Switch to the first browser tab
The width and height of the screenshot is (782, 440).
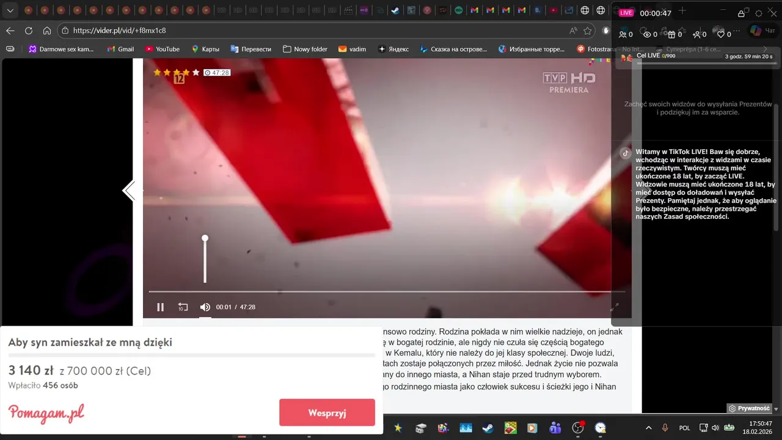pyautogui.click(x=28, y=10)
